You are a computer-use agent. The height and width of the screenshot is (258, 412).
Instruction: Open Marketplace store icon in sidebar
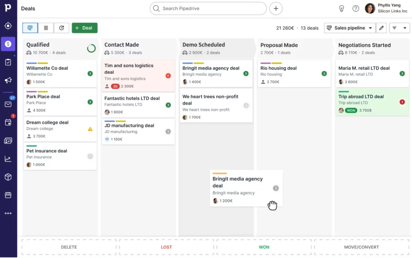point(8,195)
